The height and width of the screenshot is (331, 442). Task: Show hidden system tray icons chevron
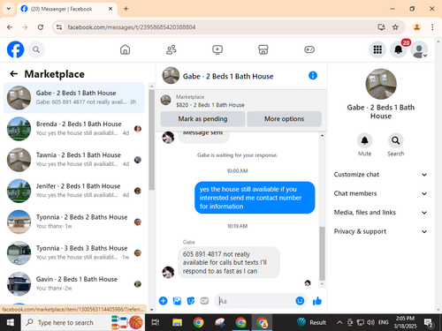tap(339, 323)
